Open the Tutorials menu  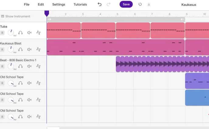[x=80, y=5]
